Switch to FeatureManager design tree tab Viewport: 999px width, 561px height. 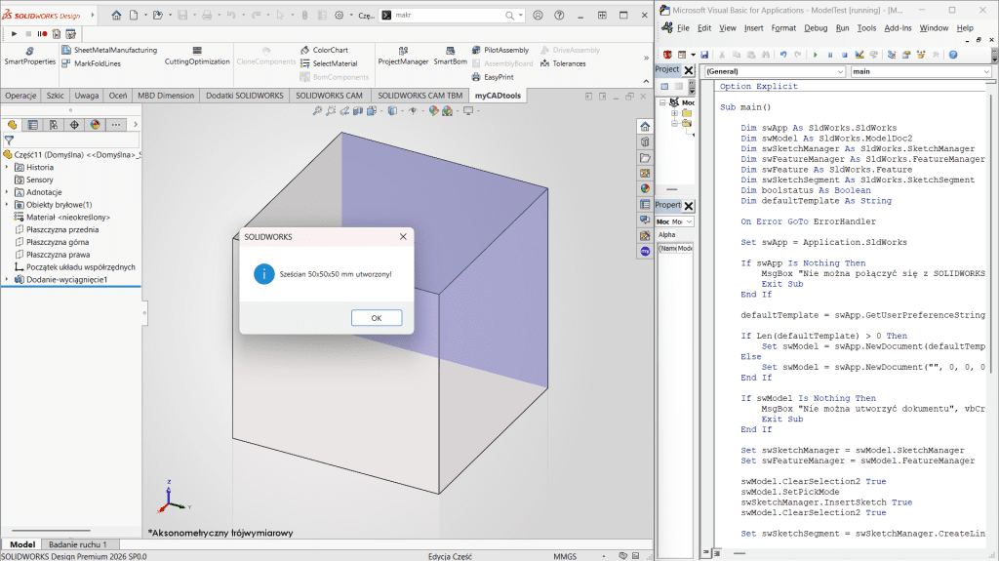click(12, 125)
